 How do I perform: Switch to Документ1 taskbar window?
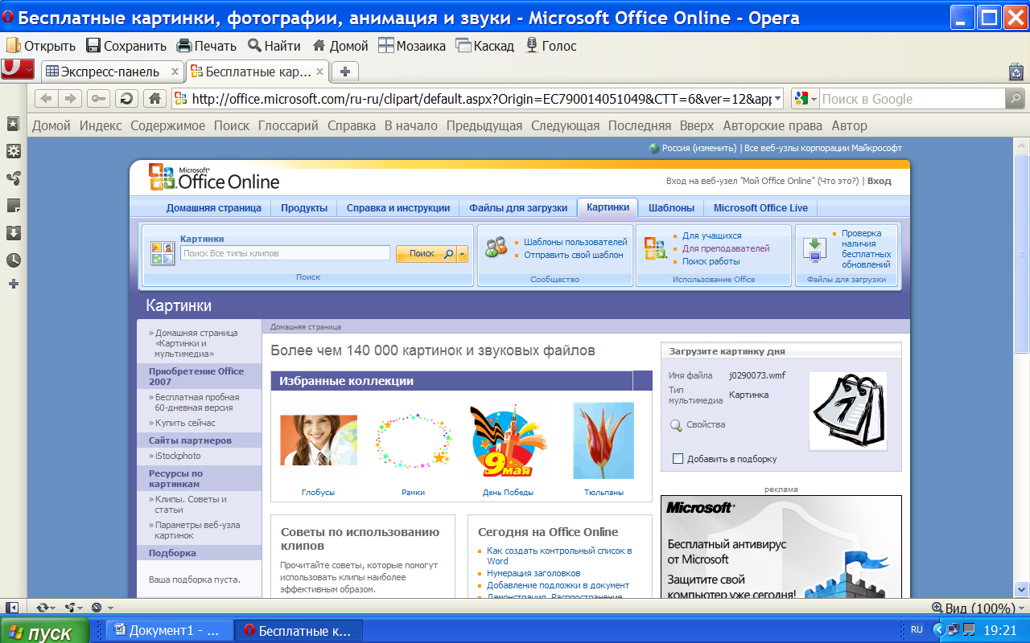tap(169, 630)
